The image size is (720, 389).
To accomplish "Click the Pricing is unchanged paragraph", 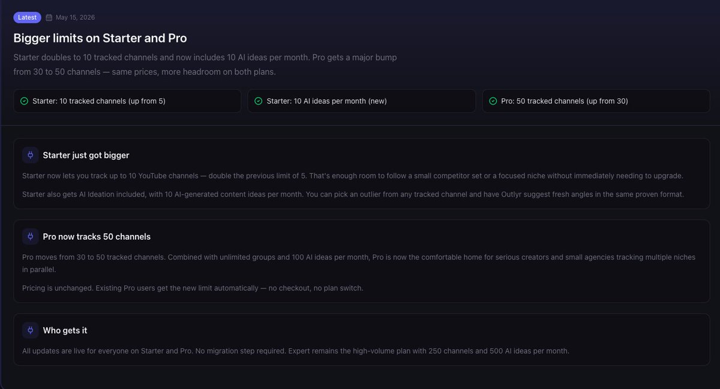I will (193, 288).
